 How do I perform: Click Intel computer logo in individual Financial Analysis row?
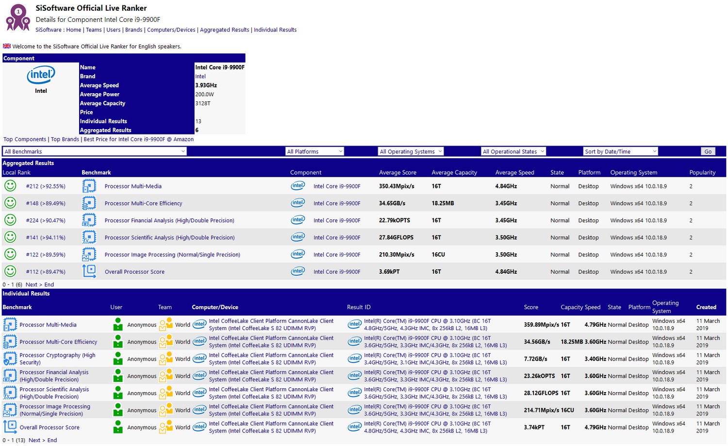[199, 375]
